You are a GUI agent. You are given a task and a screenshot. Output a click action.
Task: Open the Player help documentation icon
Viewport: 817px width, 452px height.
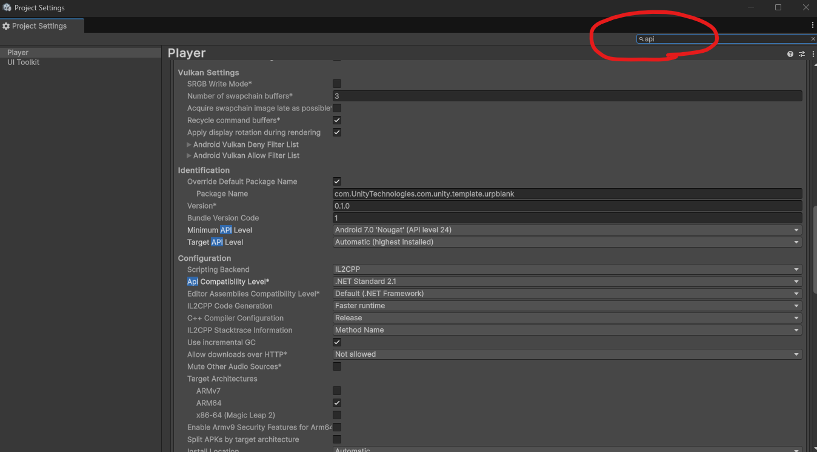[x=790, y=54]
